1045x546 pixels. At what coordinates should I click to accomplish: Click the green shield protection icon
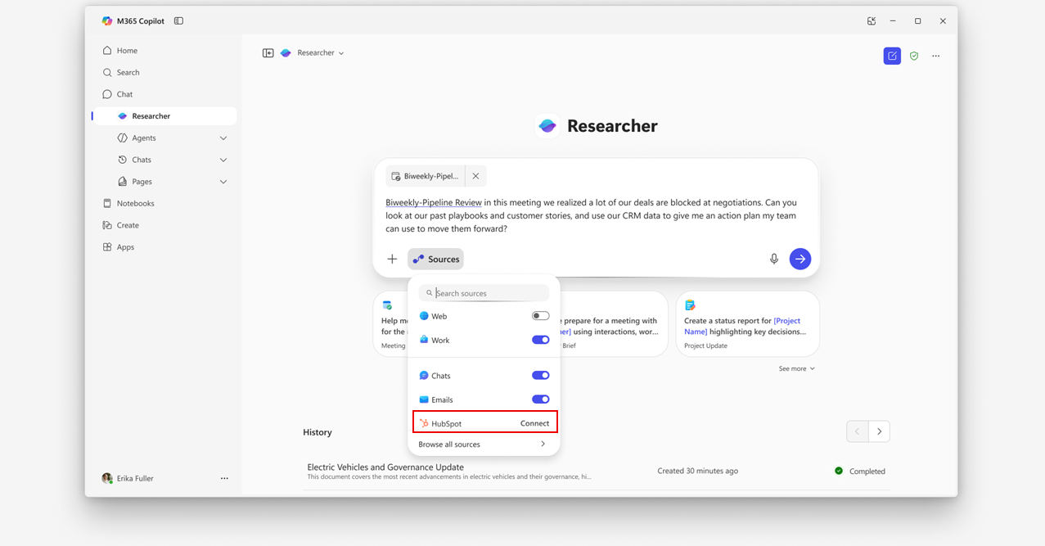(x=914, y=56)
